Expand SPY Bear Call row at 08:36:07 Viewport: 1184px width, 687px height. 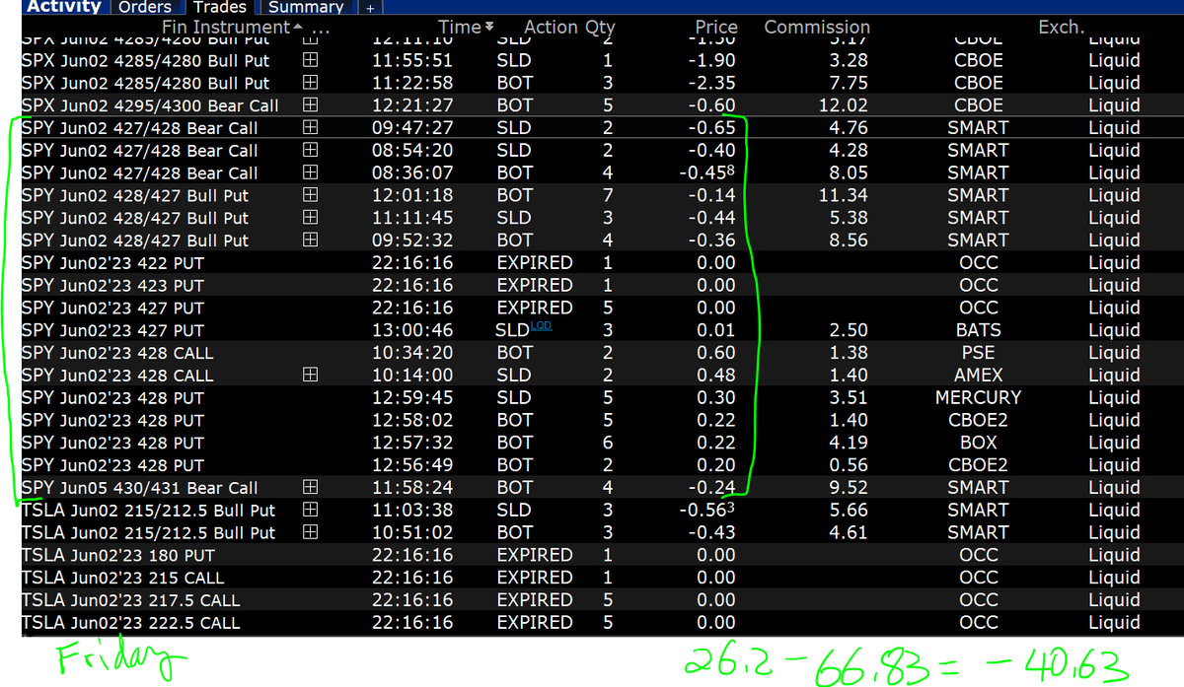click(310, 173)
